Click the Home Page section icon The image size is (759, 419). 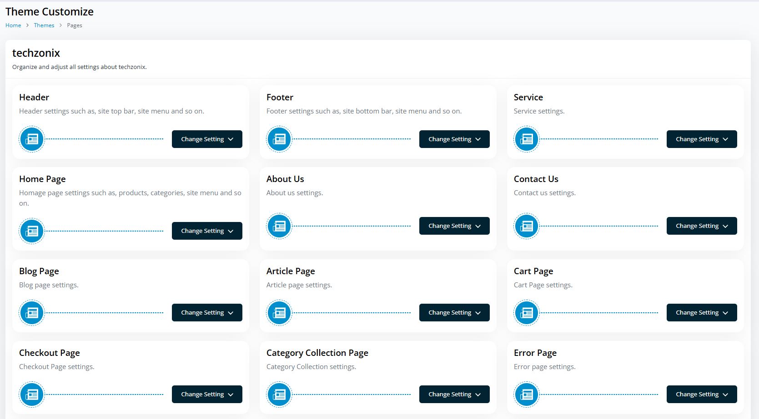[x=32, y=231]
